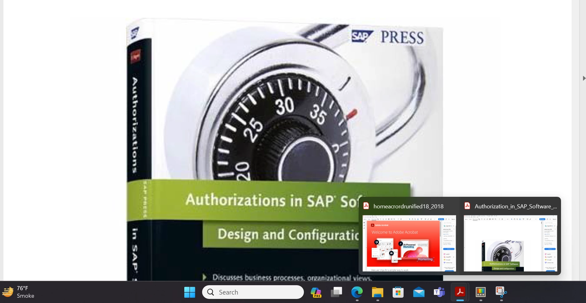Expand the right pane using the arrow
The width and height of the screenshot is (586, 303).
(x=584, y=78)
